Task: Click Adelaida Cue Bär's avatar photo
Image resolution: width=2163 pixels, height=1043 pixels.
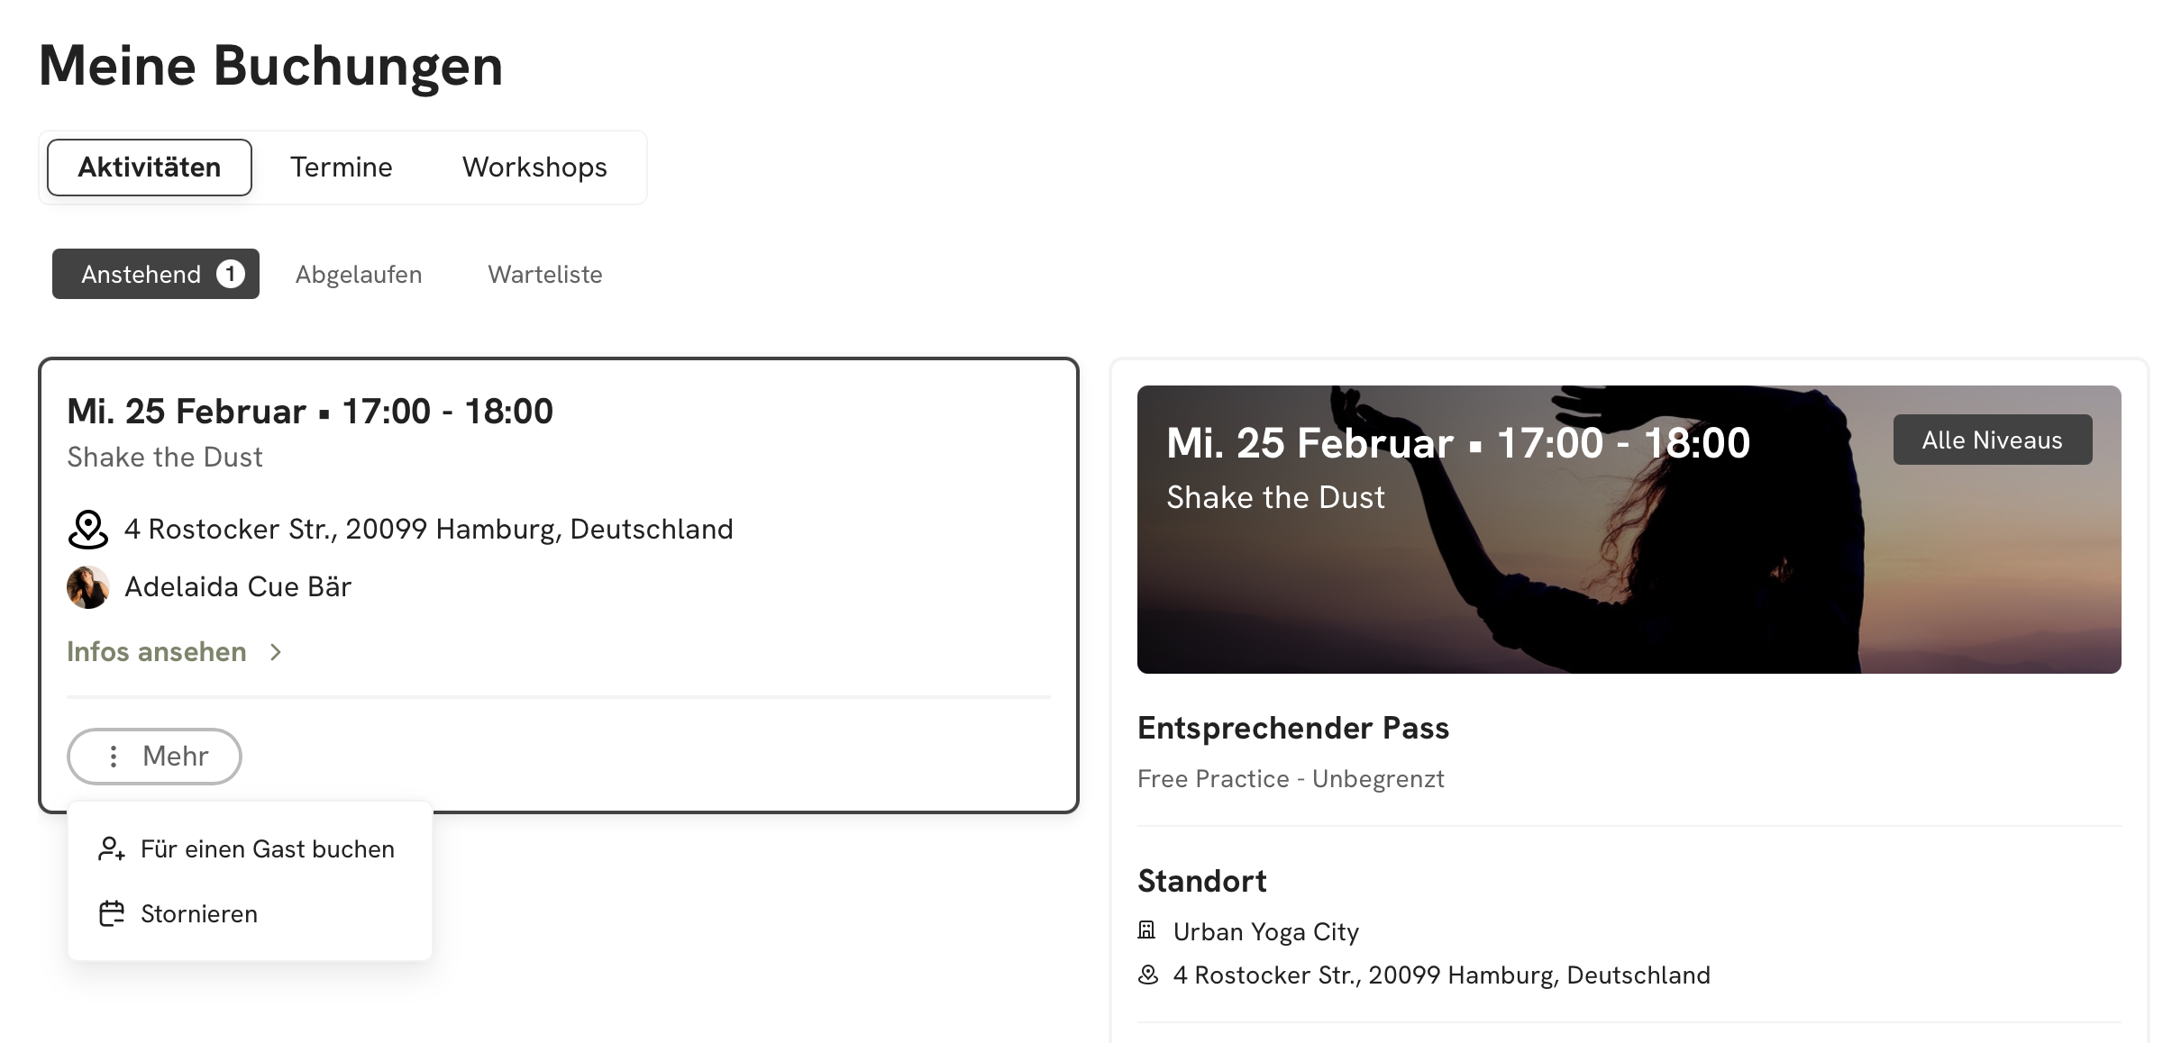Action: (x=88, y=587)
